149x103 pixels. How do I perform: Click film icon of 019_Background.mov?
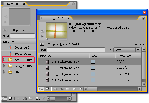[47, 80]
